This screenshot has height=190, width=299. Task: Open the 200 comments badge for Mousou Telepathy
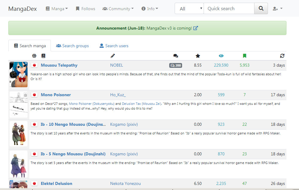176,65
